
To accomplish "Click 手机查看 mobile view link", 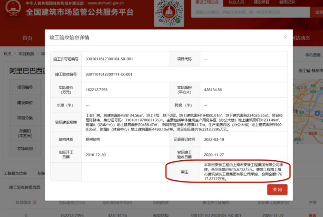I will (x=313, y=55).
